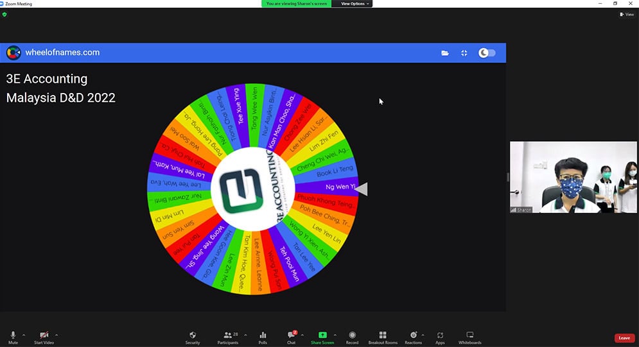
Task: Click the wheelofnames.com logo icon
Action: tap(13, 53)
